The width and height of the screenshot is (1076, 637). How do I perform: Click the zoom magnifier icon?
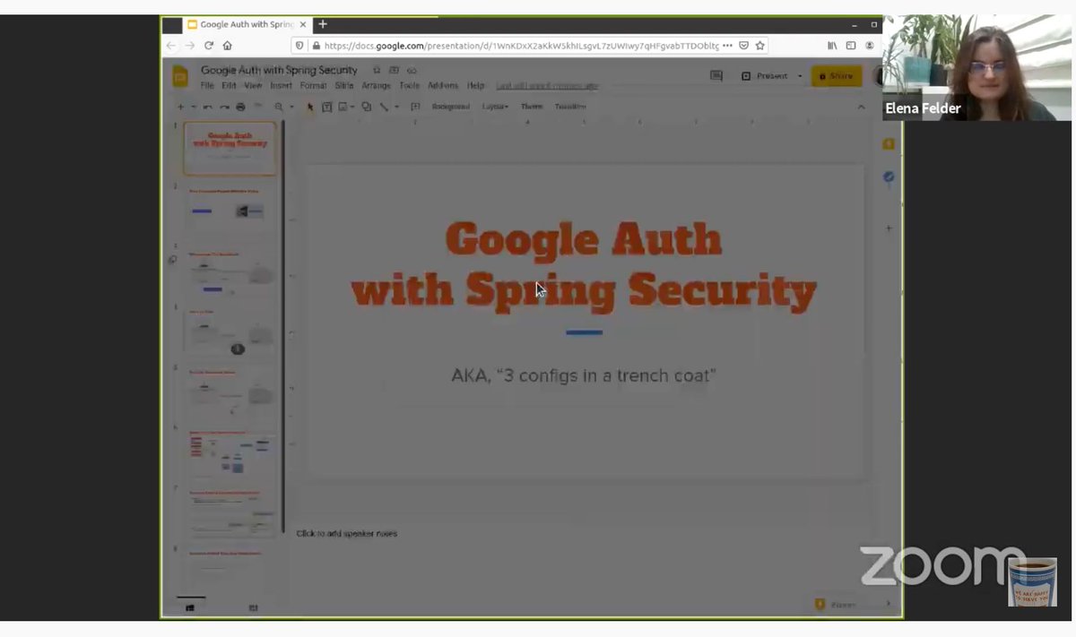[279, 107]
